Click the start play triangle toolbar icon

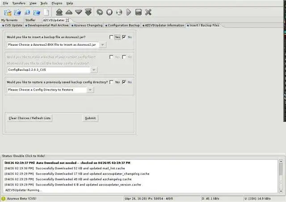129,12
